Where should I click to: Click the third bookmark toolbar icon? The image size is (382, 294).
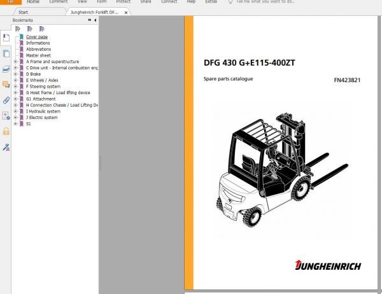41,29
